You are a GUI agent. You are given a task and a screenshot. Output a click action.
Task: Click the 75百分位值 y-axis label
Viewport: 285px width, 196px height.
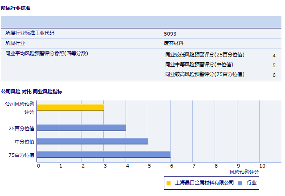coord(21,155)
